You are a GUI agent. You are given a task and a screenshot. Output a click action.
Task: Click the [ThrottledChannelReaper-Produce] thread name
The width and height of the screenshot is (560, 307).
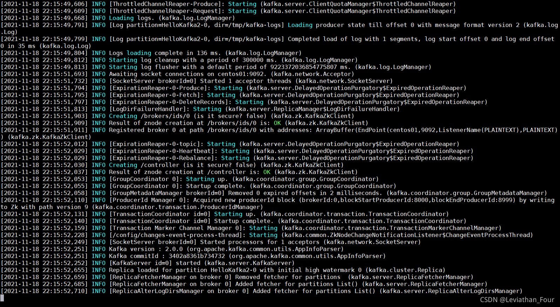coord(165,4)
